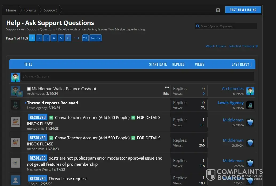The width and height of the screenshot is (276, 186).
Task: Click the Next page button
Action: (95, 38)
